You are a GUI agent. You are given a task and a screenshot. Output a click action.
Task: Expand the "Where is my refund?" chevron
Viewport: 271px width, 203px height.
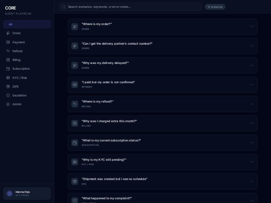click(252, 104)
